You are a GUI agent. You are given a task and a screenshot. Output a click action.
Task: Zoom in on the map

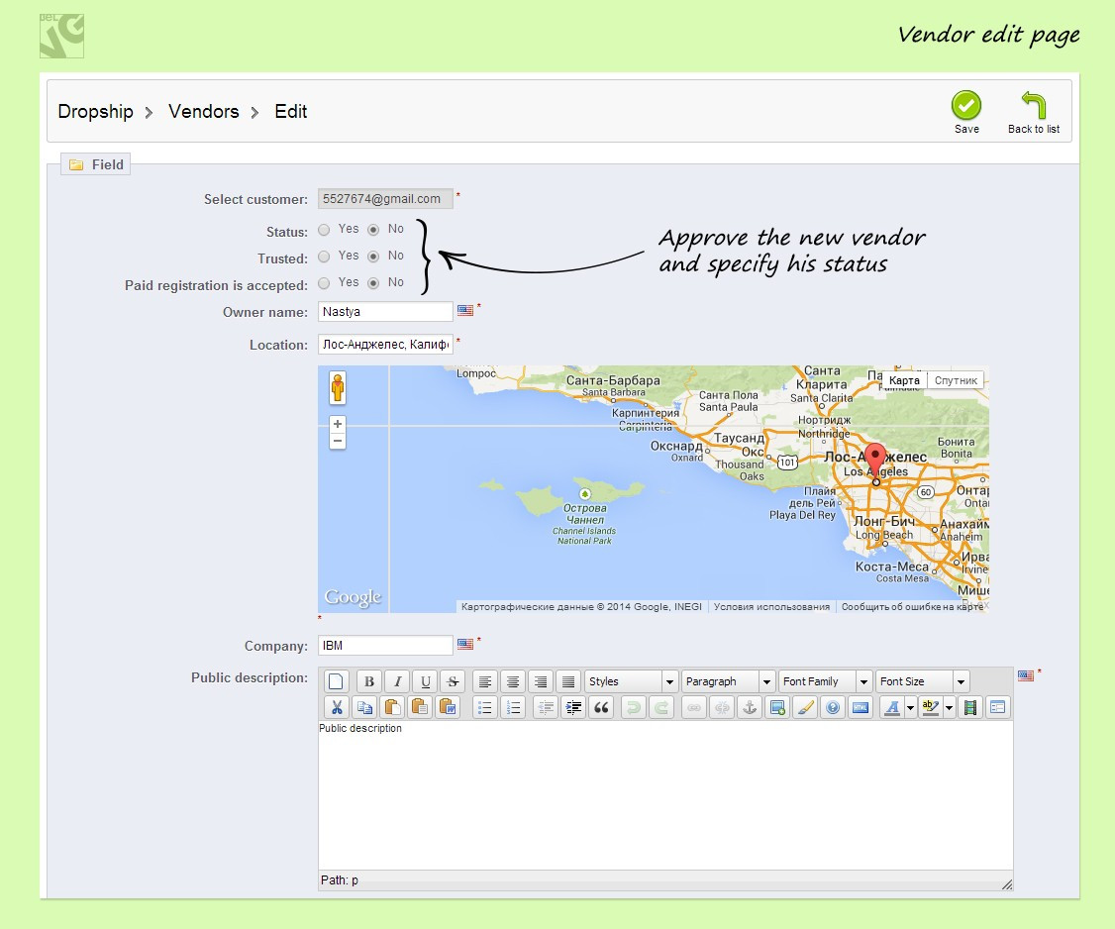[338, 424]
